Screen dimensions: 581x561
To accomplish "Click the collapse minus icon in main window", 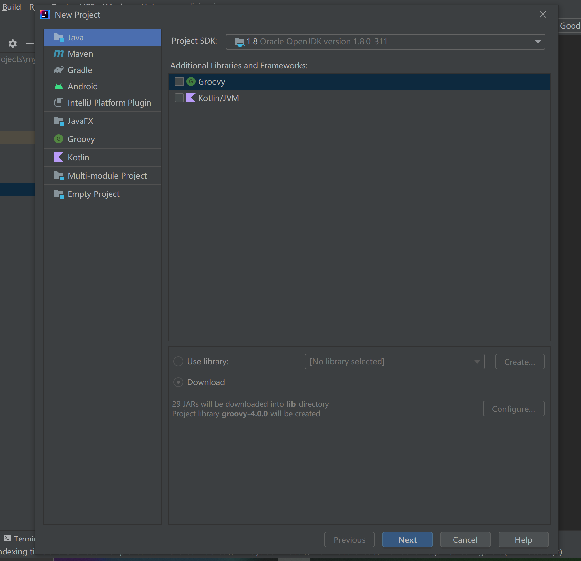I will 30,43.
